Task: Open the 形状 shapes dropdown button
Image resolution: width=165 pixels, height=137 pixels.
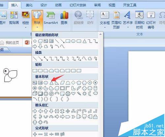Action: 37,20
